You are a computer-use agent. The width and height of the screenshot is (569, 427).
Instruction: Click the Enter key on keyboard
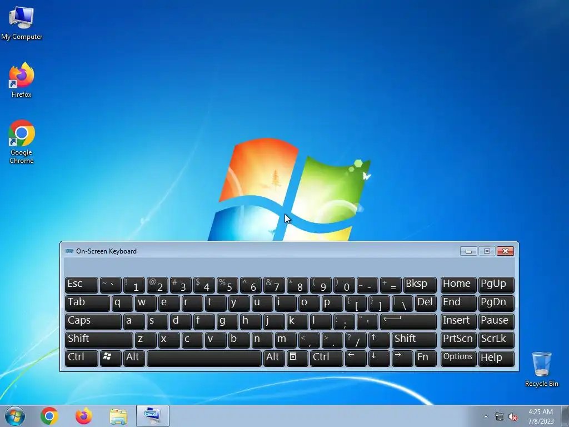click(x=408, y=322)
